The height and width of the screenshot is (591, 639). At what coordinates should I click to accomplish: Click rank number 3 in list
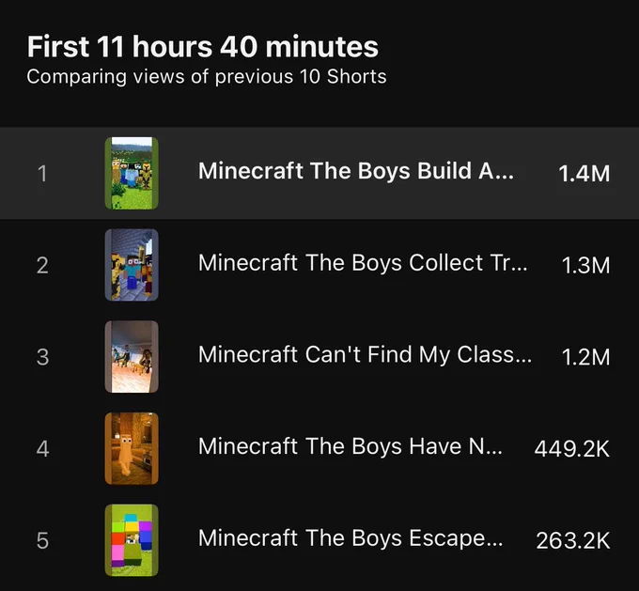42,357
